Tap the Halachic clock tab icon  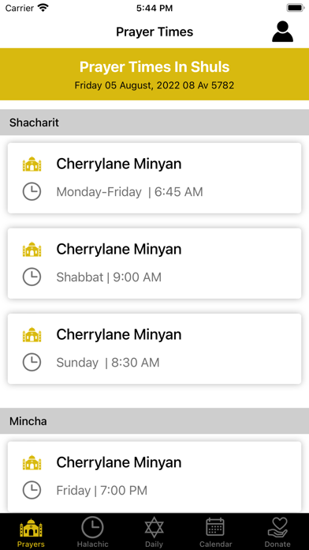pyautogui.click(x=92, y=527)
